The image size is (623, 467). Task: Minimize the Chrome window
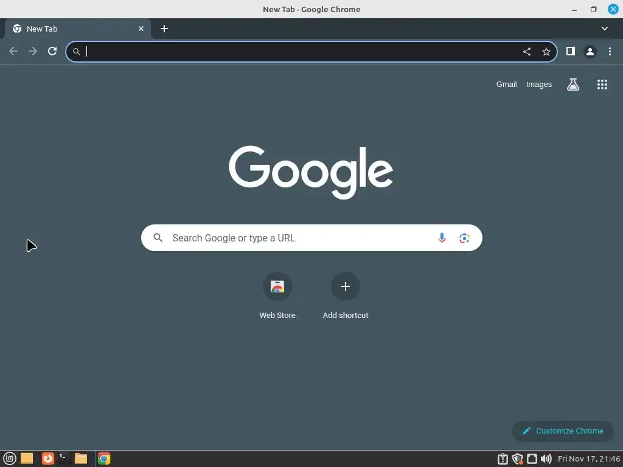pos(574,10)
